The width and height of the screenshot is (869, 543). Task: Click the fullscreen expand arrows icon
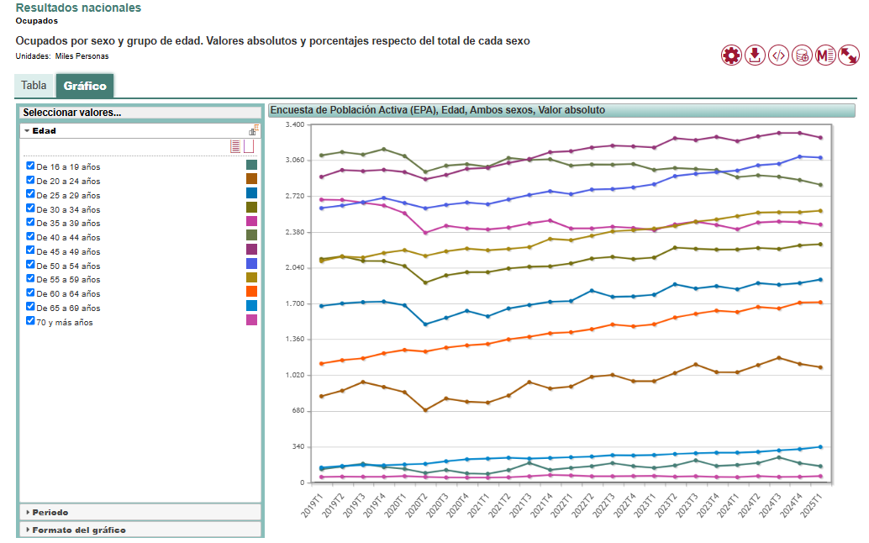(x=849, y=55)
